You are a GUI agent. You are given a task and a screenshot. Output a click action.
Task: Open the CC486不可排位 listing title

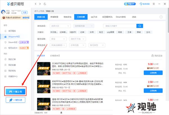[78, 65]
